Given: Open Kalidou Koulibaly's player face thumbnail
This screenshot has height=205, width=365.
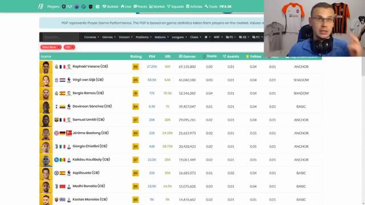Looking at the screenshot, I should click(x=46, y=160).
